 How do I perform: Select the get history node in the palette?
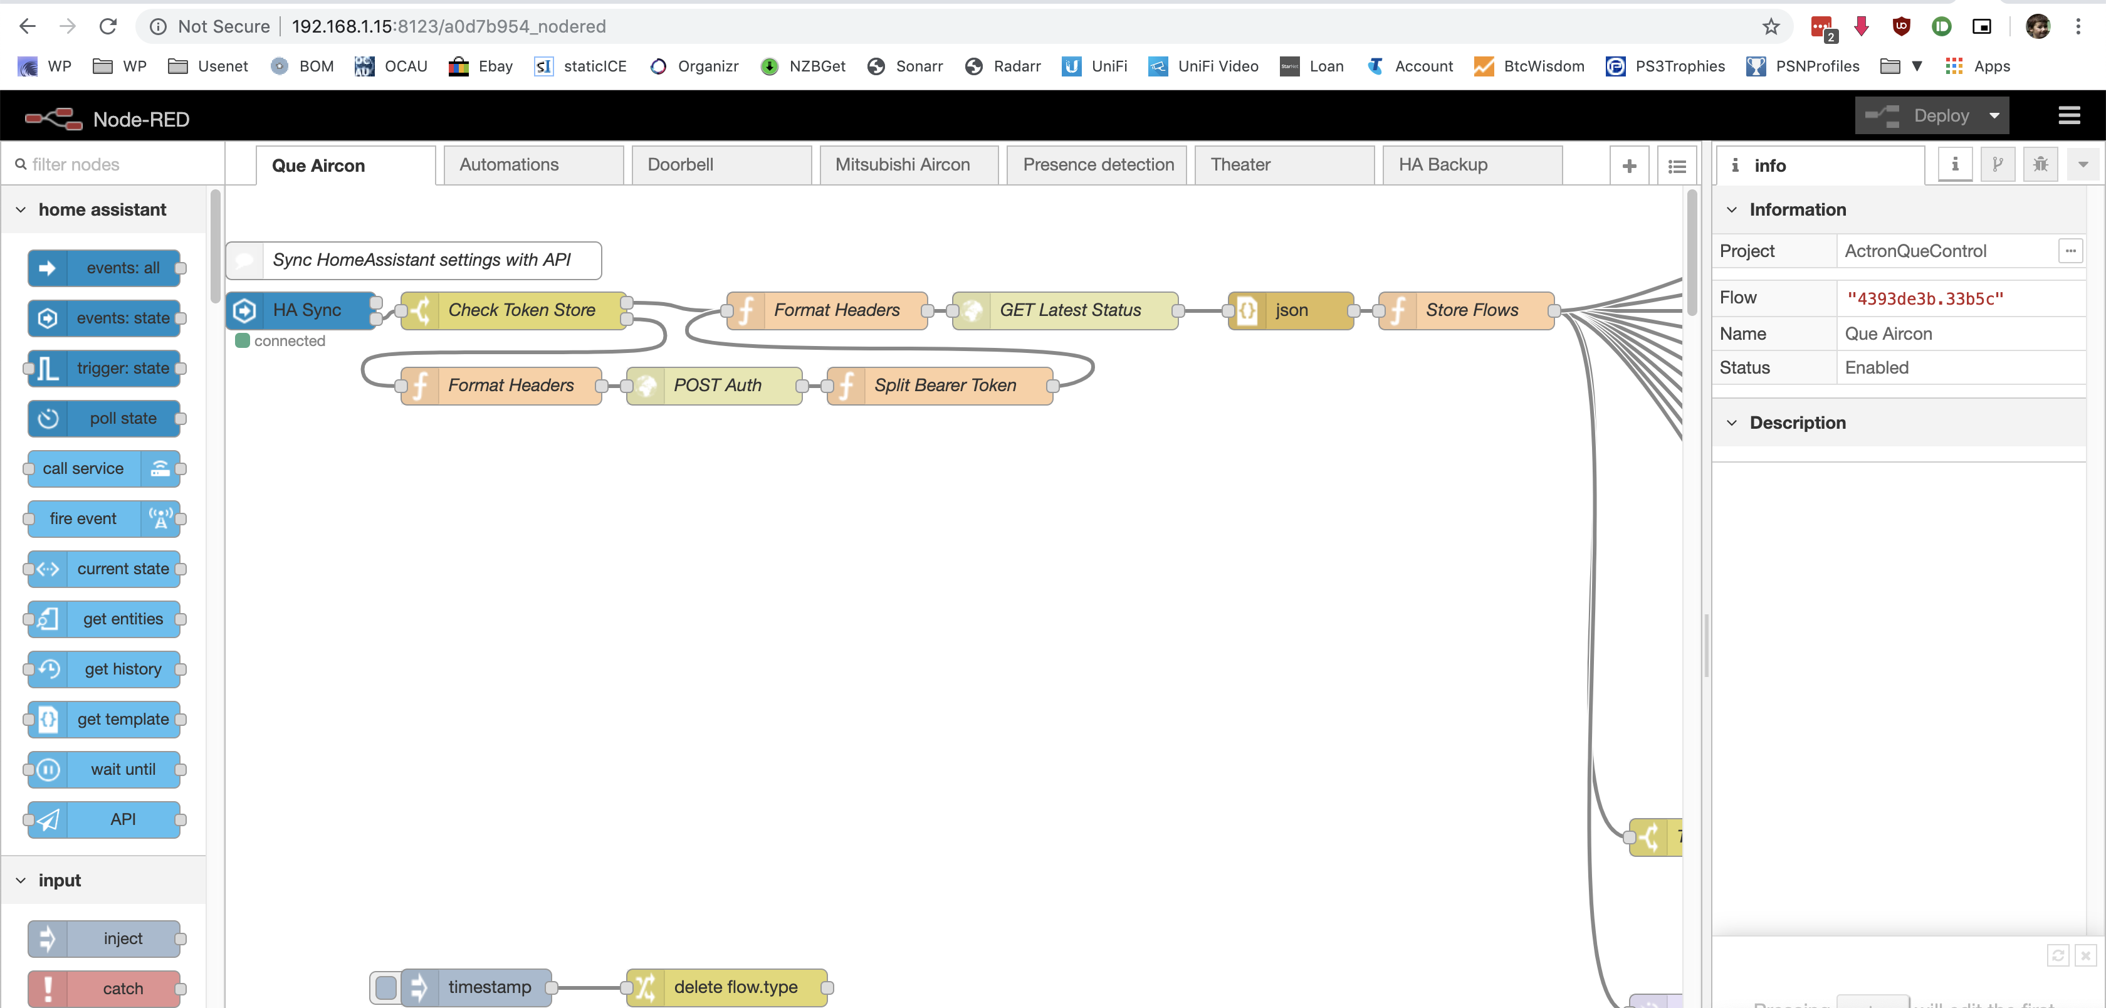click(x=104, y=669)
